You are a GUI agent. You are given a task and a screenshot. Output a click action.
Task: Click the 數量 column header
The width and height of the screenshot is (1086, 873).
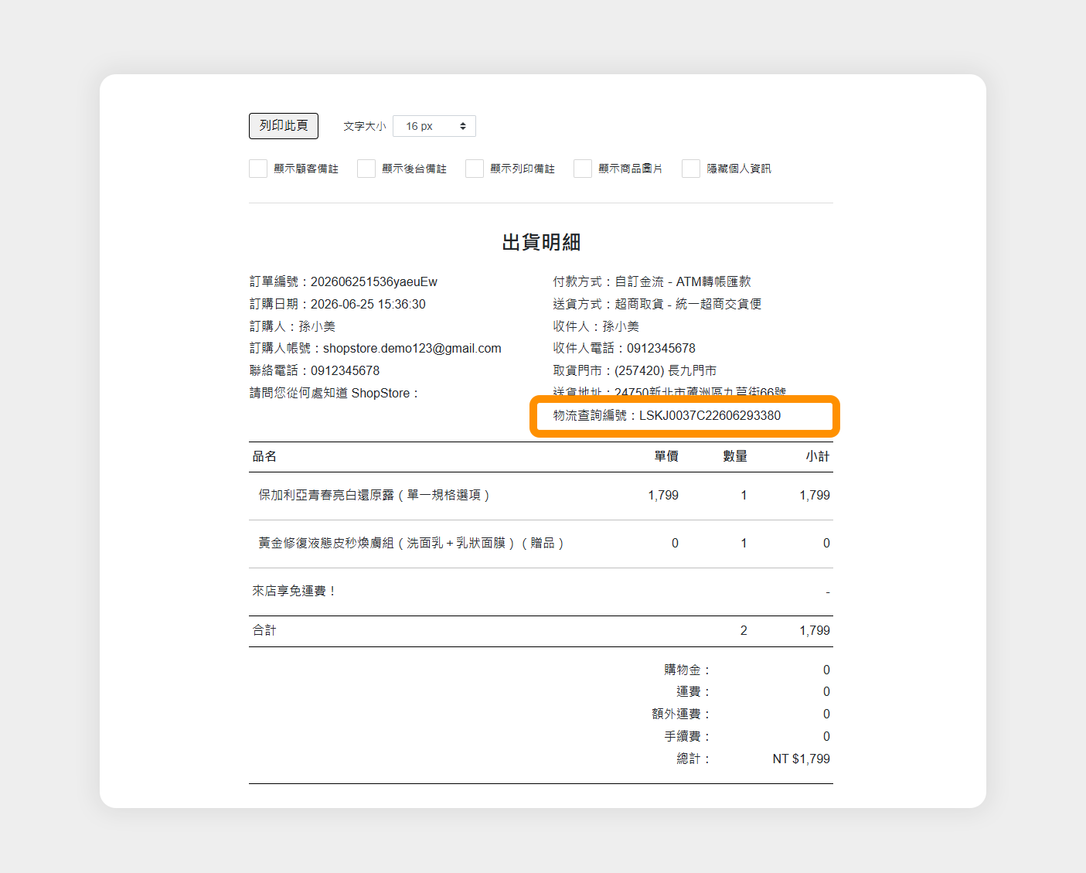pos(735,457)
